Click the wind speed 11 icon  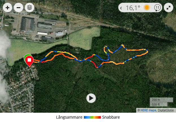coord(157,8)
